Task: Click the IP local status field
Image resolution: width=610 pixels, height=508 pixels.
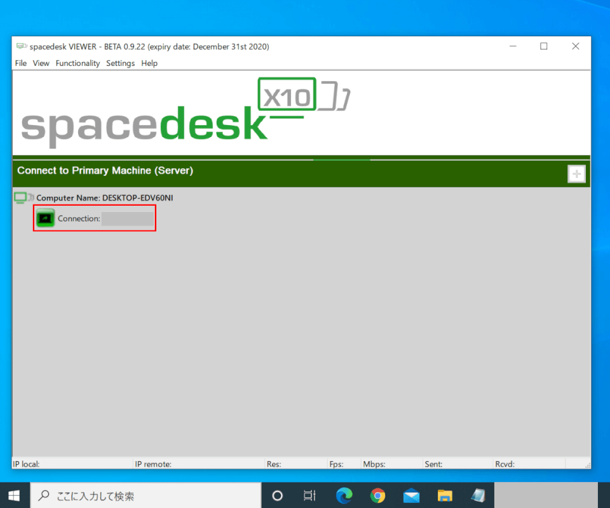Action: [x=72, y=464]
